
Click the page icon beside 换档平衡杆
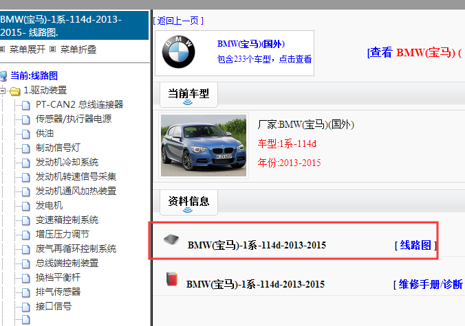pos(26,278)
